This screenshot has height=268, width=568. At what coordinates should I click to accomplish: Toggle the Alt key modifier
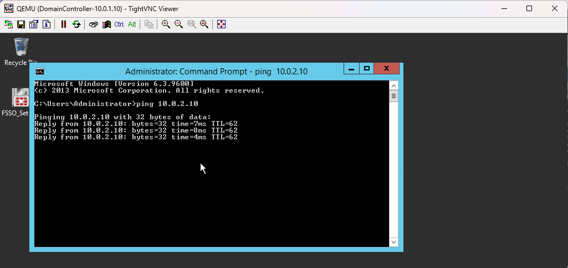132,24
